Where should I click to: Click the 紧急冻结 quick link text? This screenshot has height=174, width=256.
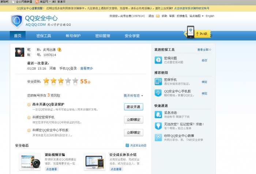click(170, 113)
